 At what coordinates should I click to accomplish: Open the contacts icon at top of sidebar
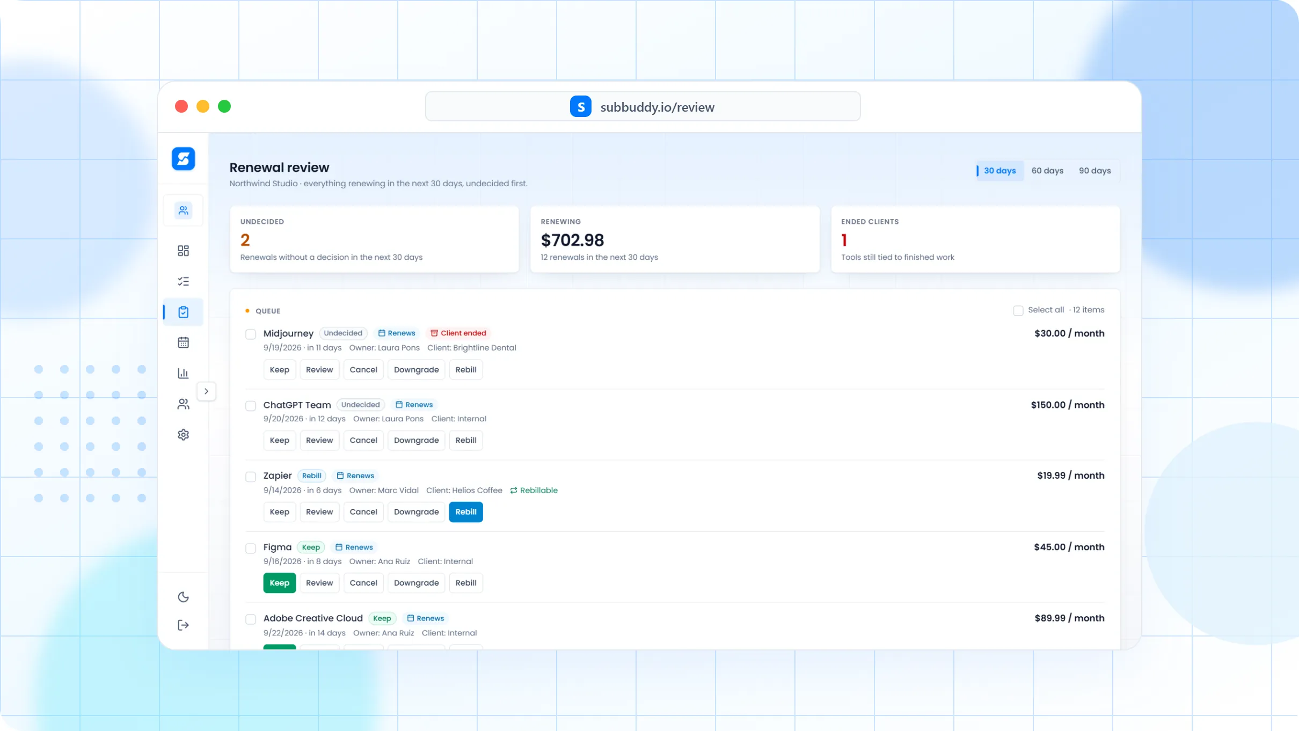coord(183,210)
